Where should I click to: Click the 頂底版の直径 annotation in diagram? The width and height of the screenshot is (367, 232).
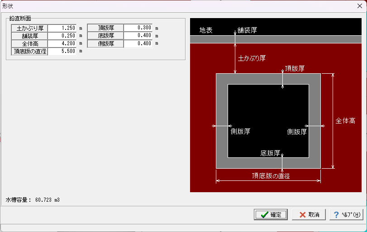[271, 176]
